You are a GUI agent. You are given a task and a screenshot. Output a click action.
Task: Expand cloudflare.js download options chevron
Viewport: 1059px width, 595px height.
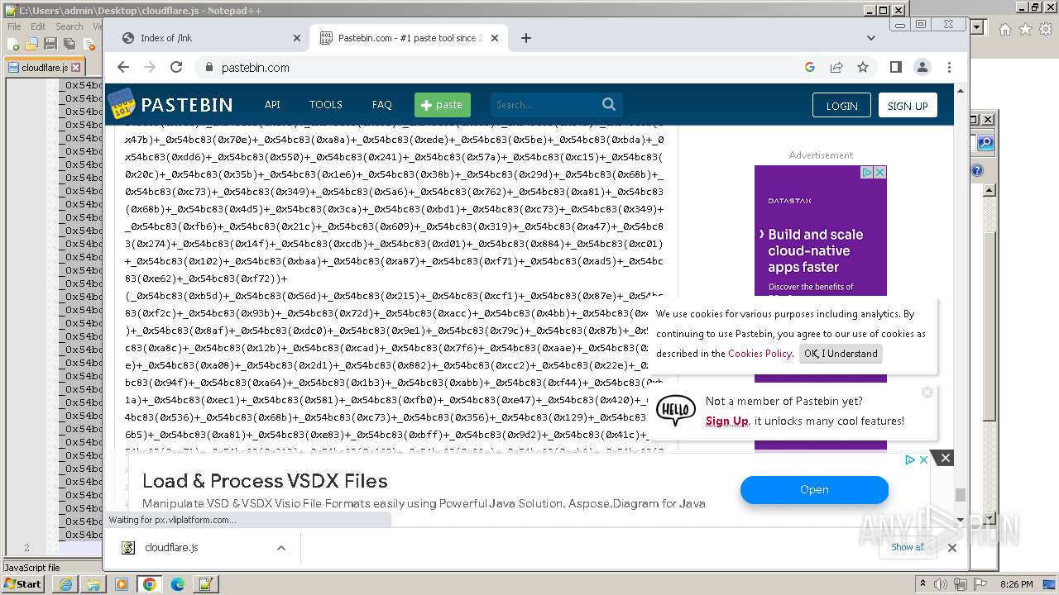point(281,548)
